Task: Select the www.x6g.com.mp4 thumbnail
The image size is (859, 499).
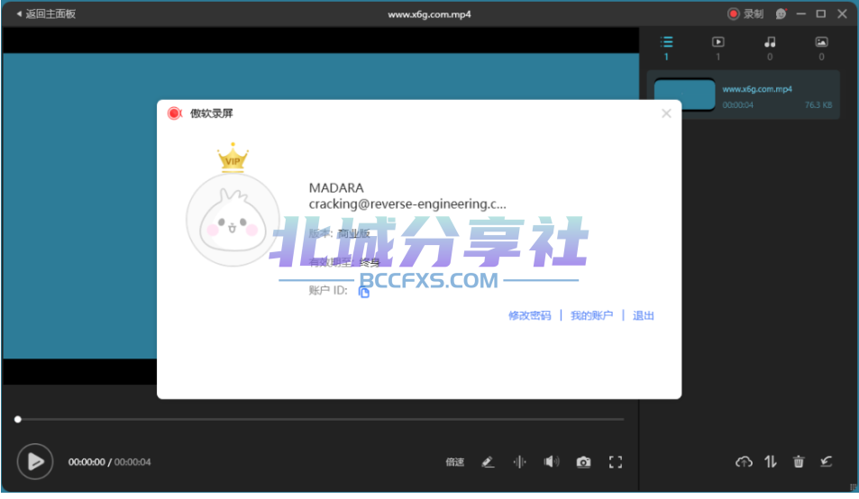Action: coord(684,95)
